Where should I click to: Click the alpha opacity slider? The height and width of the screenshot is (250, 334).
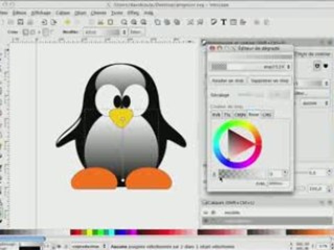(x=242, y=174)
